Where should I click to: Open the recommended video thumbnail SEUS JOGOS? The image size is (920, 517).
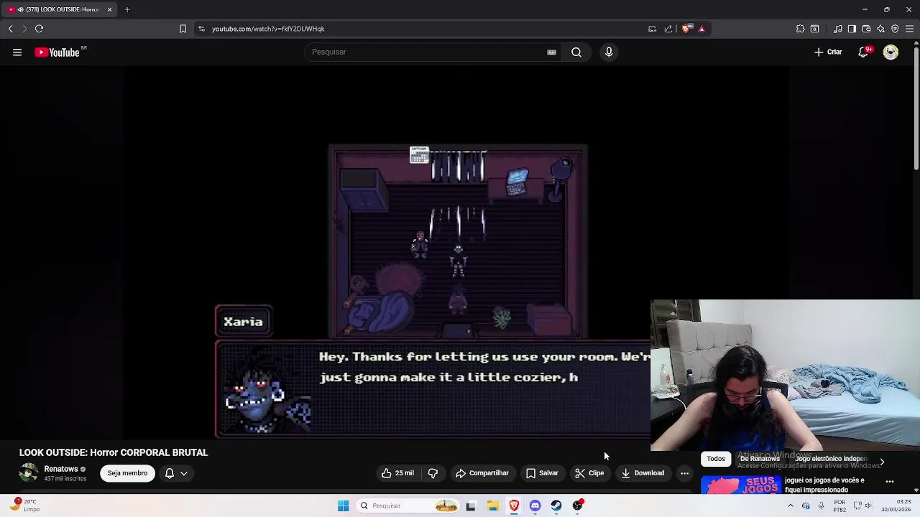(x=740, y=484)
